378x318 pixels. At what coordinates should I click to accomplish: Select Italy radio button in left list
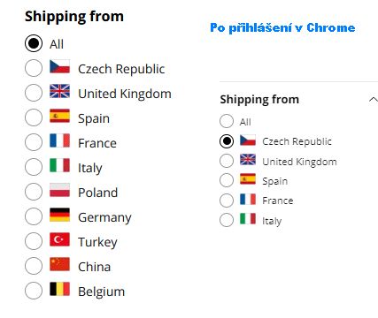34,167
